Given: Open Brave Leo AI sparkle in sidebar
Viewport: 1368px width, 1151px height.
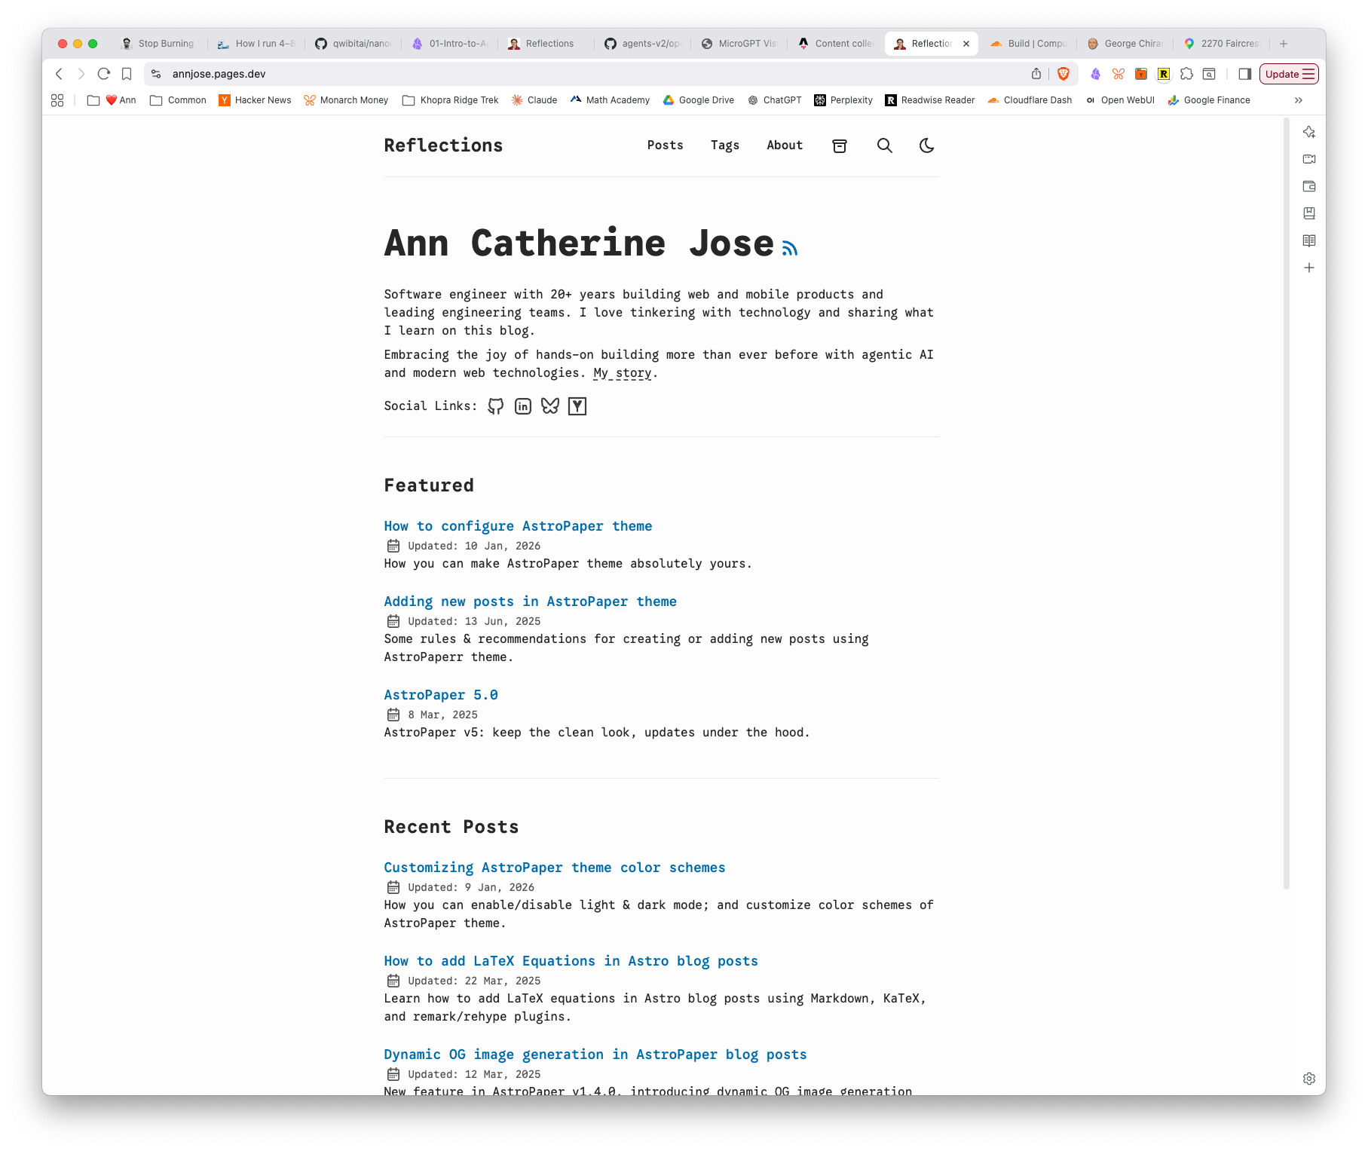Looking at the screenshot, I should (x=1308, y=132).
